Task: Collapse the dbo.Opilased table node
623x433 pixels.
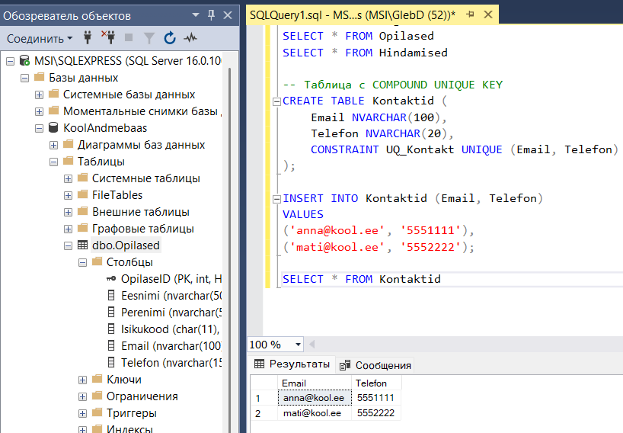Action: 68,245
